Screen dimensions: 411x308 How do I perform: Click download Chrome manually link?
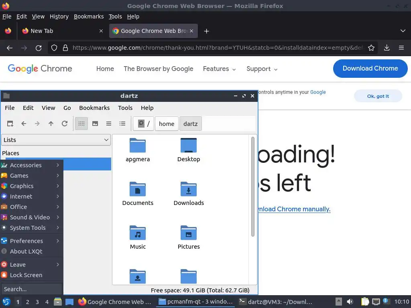294,209
